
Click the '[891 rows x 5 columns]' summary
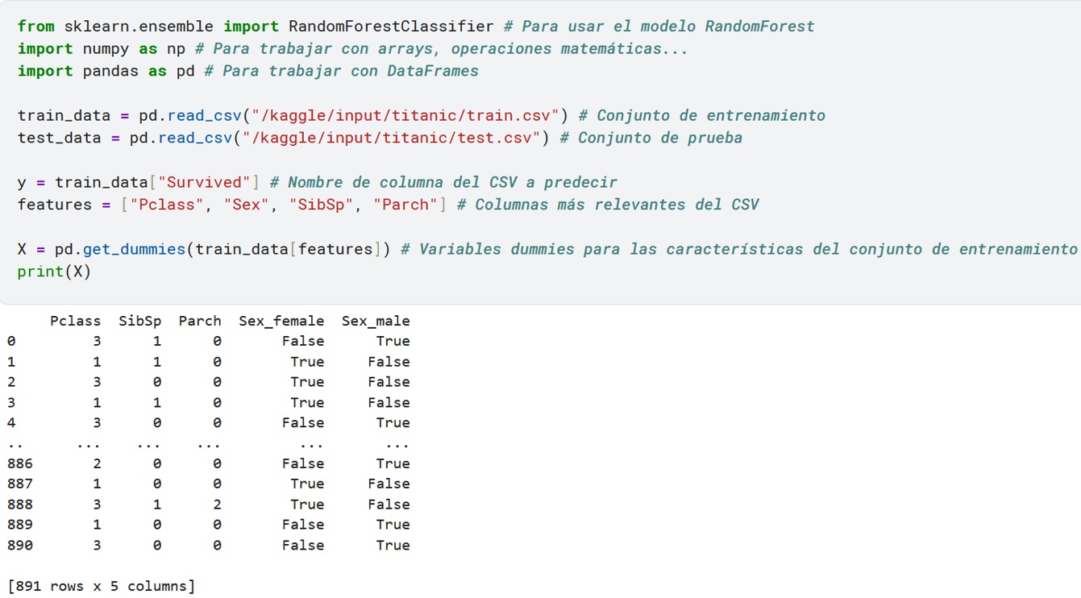[101, 587]
